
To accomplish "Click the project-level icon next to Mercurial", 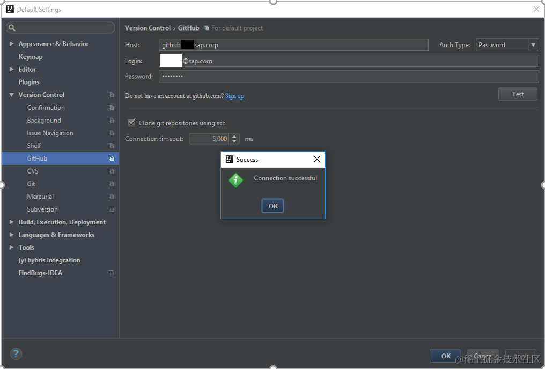I will coord(111,197).
